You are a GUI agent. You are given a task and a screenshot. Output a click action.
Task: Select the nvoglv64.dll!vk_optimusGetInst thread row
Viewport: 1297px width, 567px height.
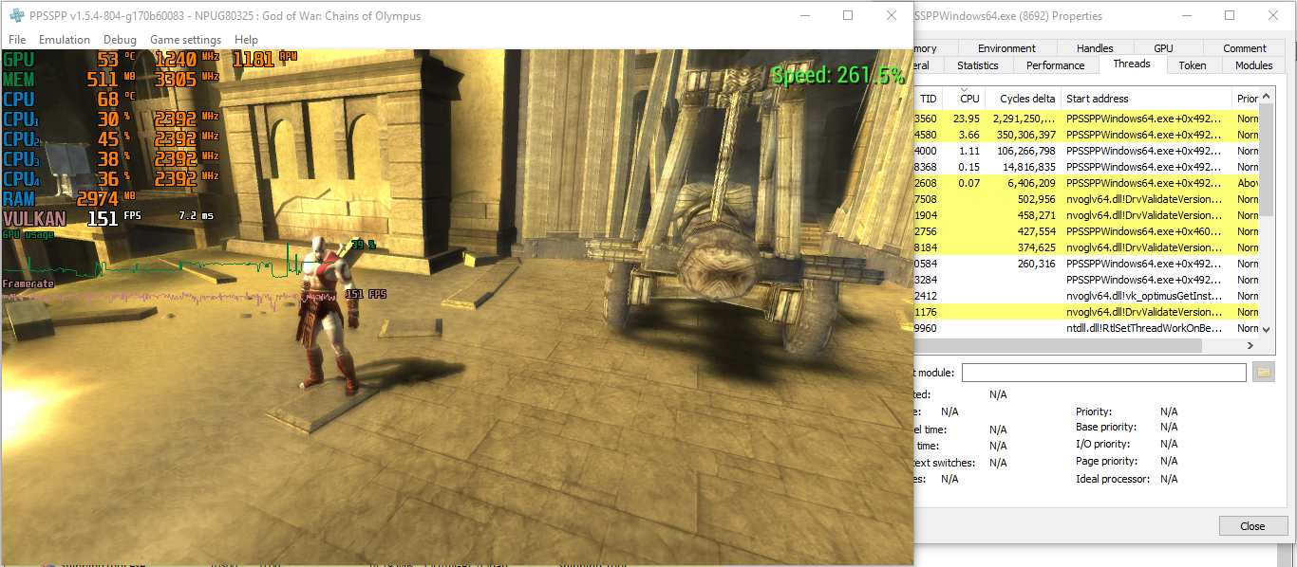pyautogui.click(x=1085, y=296)
